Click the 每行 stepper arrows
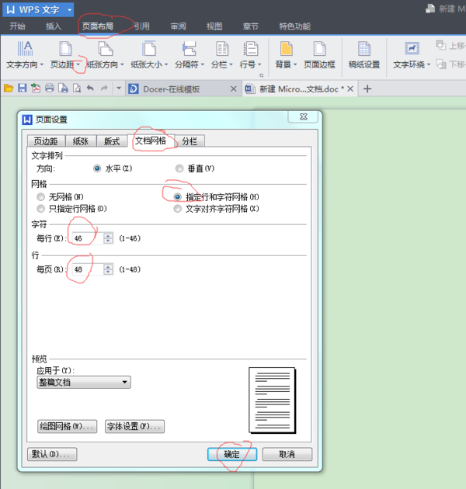The width and height of the screenshot is (466, 489). tap(108, 238)
